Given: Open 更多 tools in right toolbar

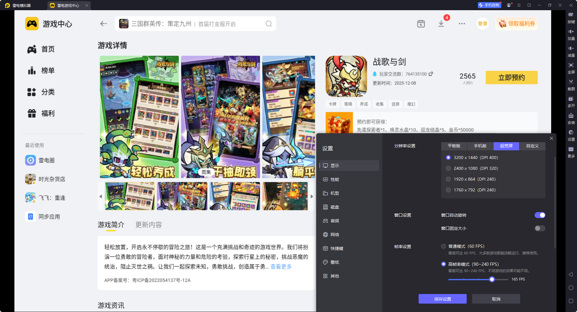Looking at the screenshot, I should pyautogui.click(x=571, y=152).
